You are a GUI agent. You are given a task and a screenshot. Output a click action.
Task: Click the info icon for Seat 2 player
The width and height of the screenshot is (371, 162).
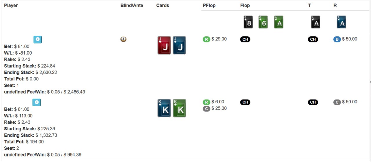pos(37,102)
